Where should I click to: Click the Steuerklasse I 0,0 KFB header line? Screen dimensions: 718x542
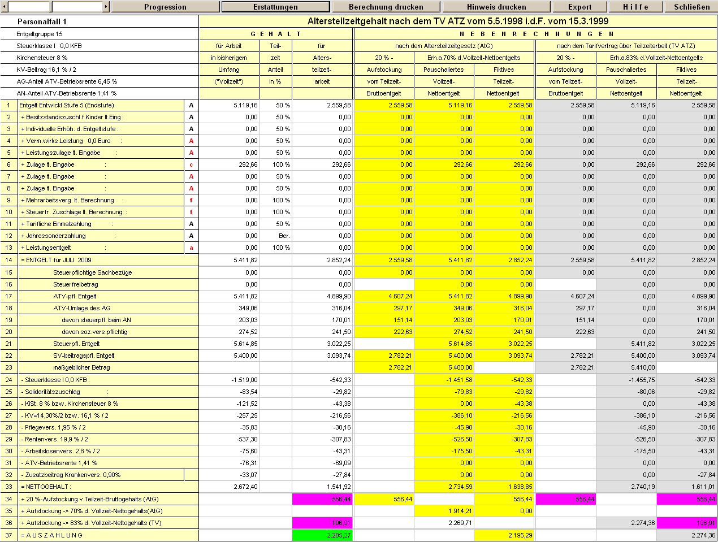click(49, 46)
